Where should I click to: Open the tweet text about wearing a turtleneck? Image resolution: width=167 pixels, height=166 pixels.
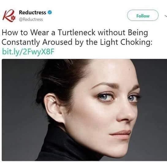(x=77, y=38)
